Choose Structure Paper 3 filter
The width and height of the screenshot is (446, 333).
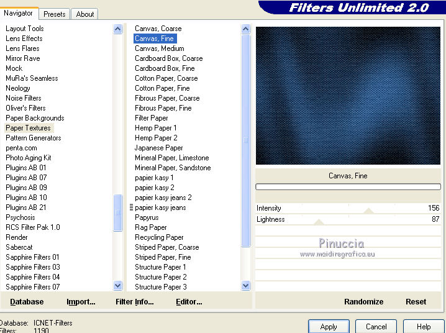tap(161, 287)
